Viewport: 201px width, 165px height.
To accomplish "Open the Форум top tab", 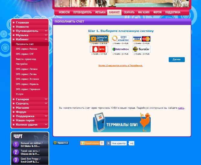I will 157,12.
